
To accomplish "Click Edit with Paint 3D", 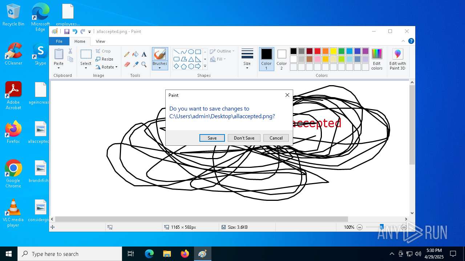I will 397,59.
